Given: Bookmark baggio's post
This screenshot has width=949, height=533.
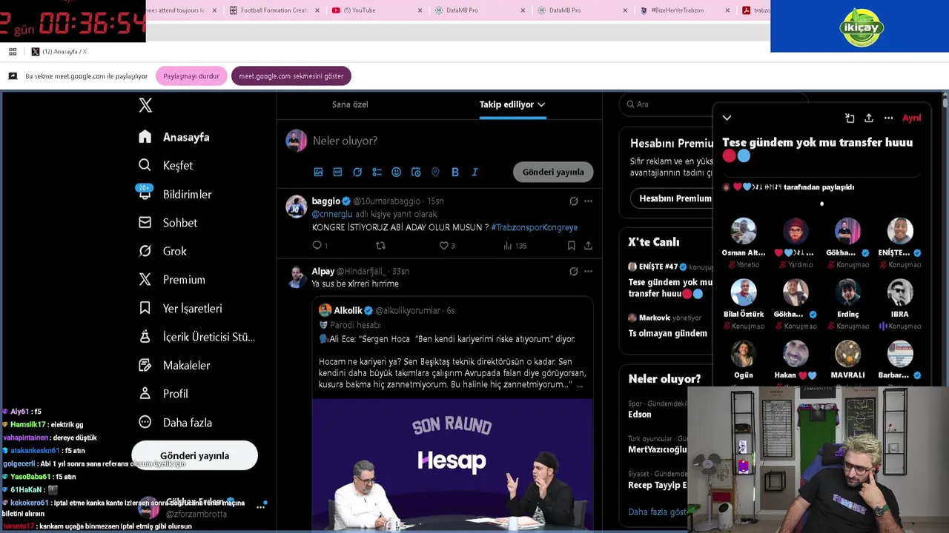Looking at the screenshot, I should pos(571,245).
